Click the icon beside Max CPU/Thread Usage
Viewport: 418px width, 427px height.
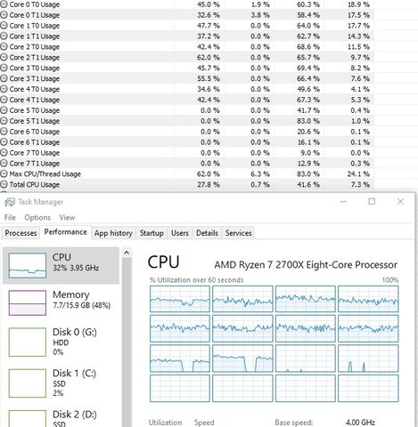(4, 173)
